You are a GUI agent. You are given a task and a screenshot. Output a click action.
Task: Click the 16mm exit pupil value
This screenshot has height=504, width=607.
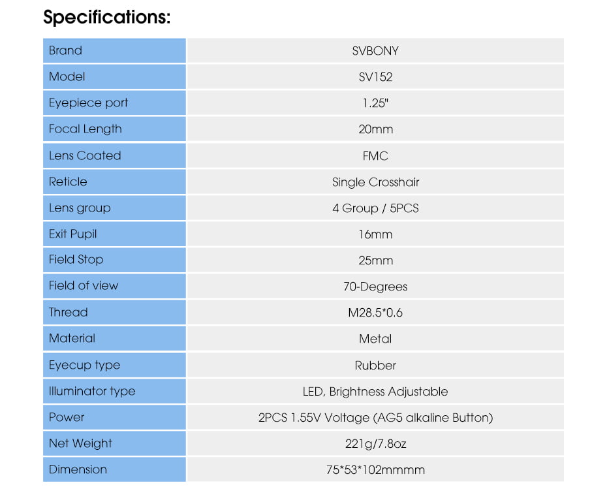coord(375,234)
